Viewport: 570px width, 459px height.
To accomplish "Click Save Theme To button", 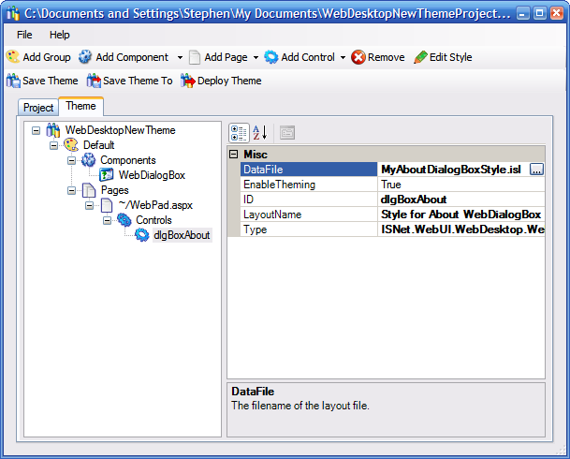I will [129, 81].
